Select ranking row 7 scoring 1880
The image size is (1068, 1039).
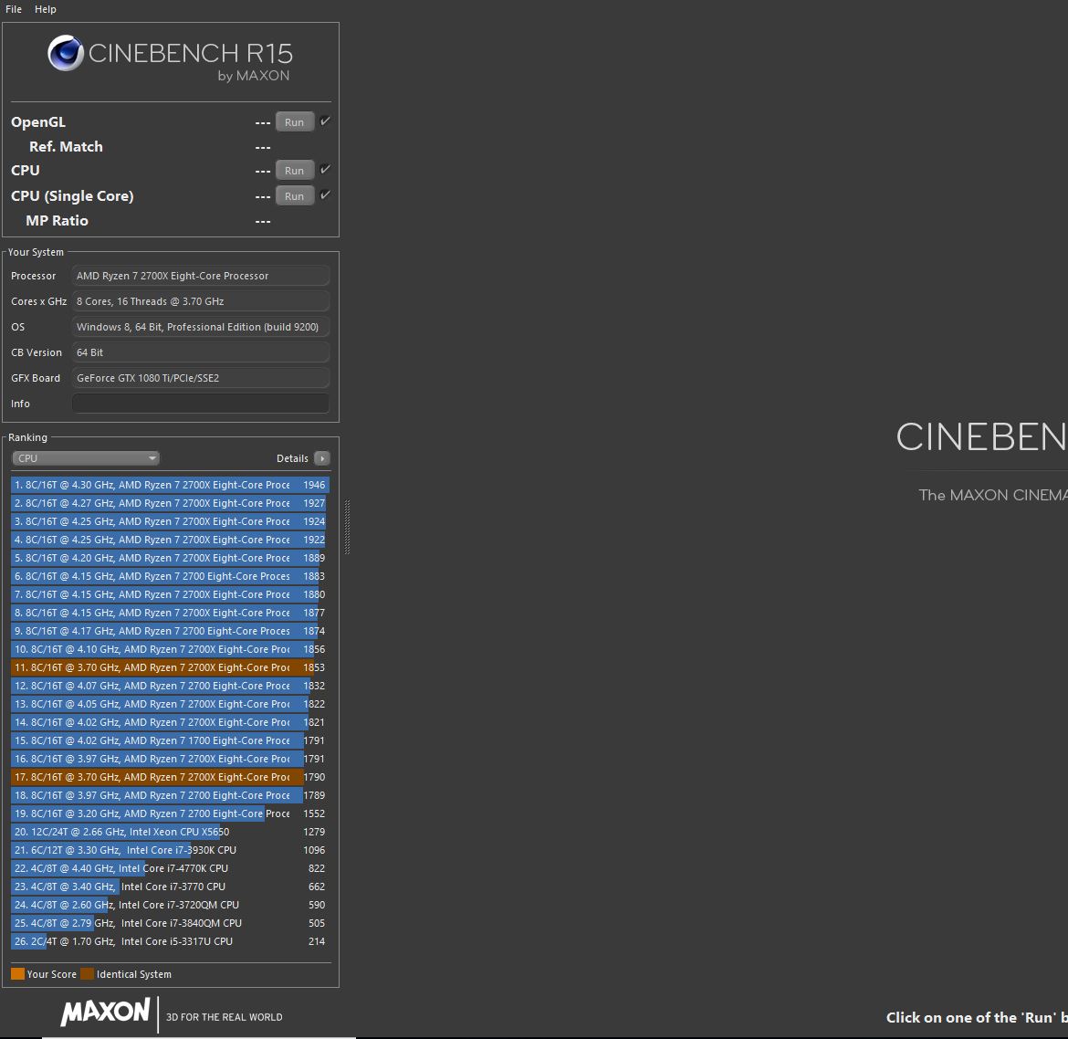point(171,594)
